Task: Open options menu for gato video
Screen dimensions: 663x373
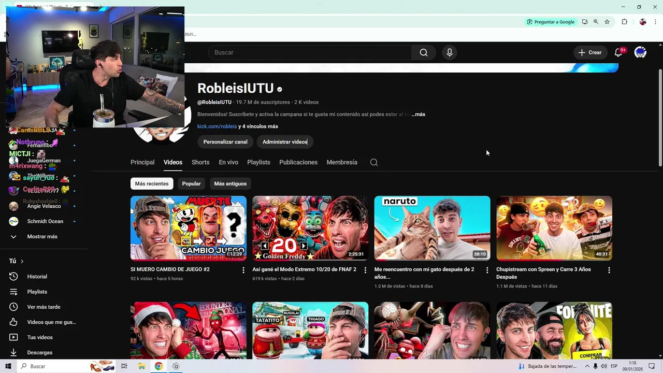Action: pyautogui.click(x=487, y=270)
